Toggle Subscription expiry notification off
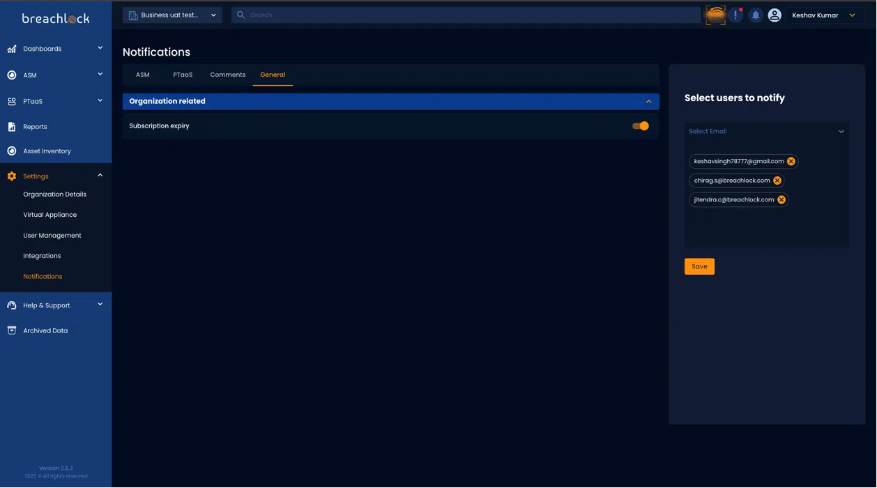877x488 pixels. 641,126
